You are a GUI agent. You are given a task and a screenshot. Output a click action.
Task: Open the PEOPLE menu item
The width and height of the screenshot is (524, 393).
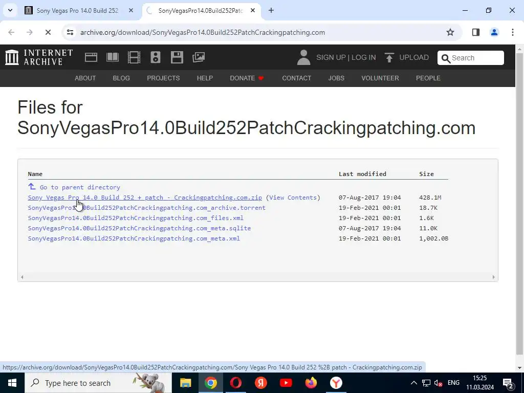click(x=428, y=78)
